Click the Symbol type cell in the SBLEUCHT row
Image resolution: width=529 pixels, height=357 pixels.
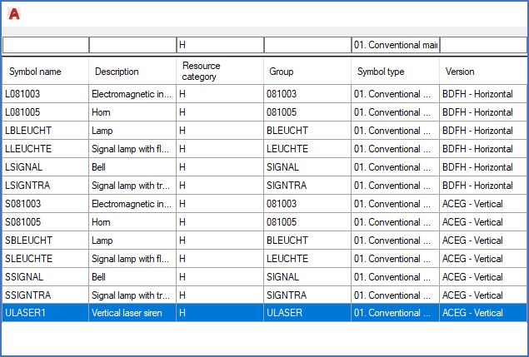tap(396, 240)
